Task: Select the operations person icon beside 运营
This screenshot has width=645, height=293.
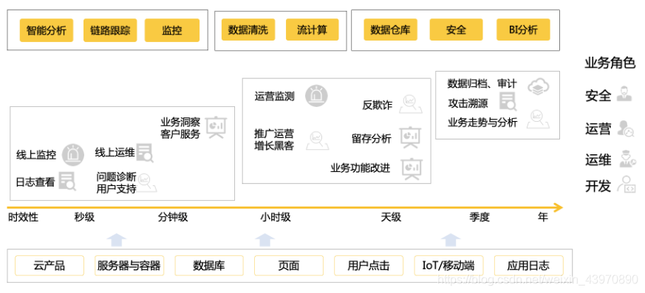Action: (626, 128)
